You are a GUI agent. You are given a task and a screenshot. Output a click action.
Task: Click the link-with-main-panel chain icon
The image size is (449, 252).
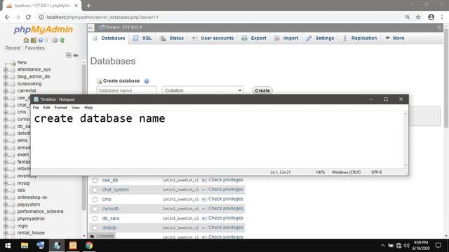pos(76,55)
